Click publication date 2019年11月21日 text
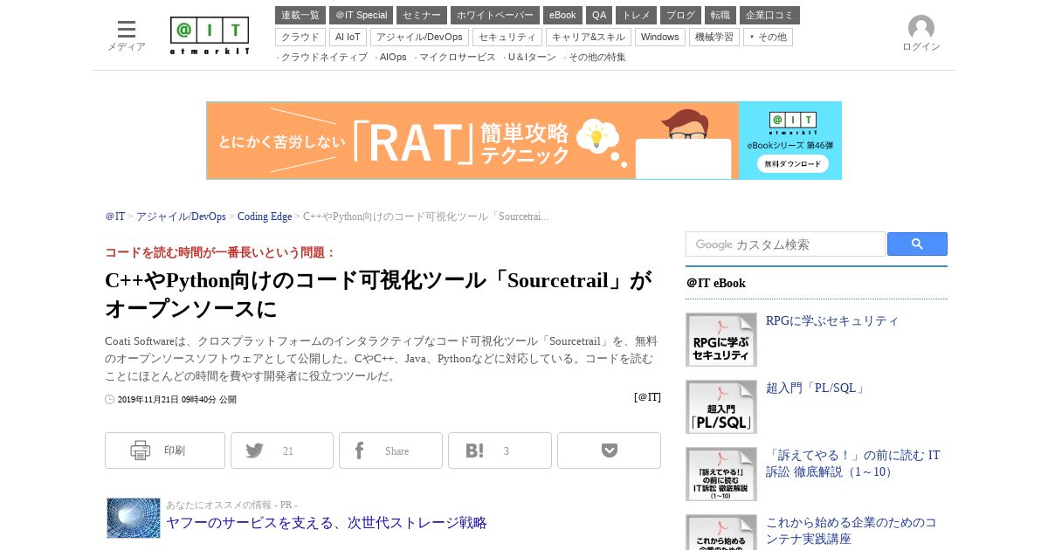 coord(176,400)
